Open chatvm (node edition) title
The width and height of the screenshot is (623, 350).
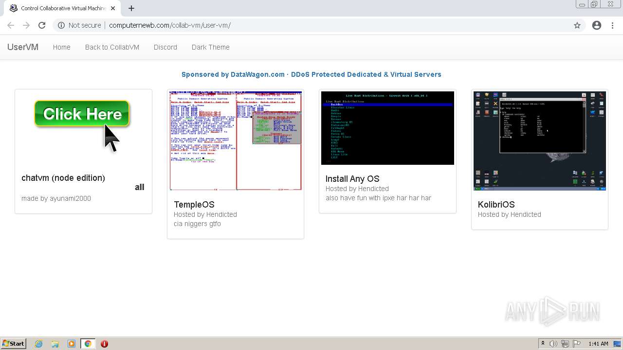[63, 178]
